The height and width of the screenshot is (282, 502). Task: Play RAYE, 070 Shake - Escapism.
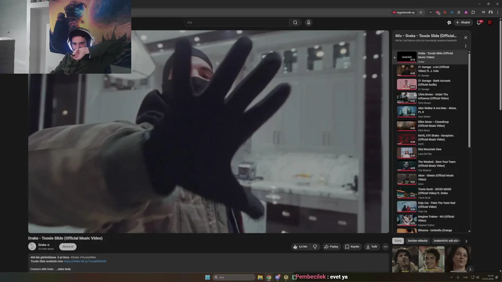click(430, 139)
